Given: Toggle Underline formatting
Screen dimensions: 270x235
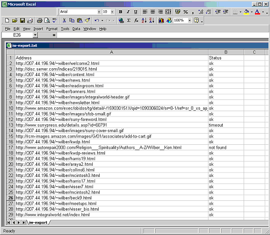Looking at the screenshot, I should (x=136, y=12).
